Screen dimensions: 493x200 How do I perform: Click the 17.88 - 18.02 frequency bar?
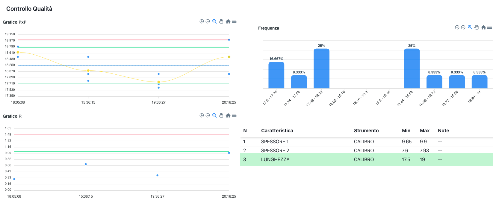[x=321, y=69]
